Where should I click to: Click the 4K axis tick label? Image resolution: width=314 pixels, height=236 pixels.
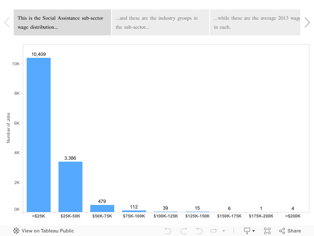pyautogui.click(x=17, y=153)
